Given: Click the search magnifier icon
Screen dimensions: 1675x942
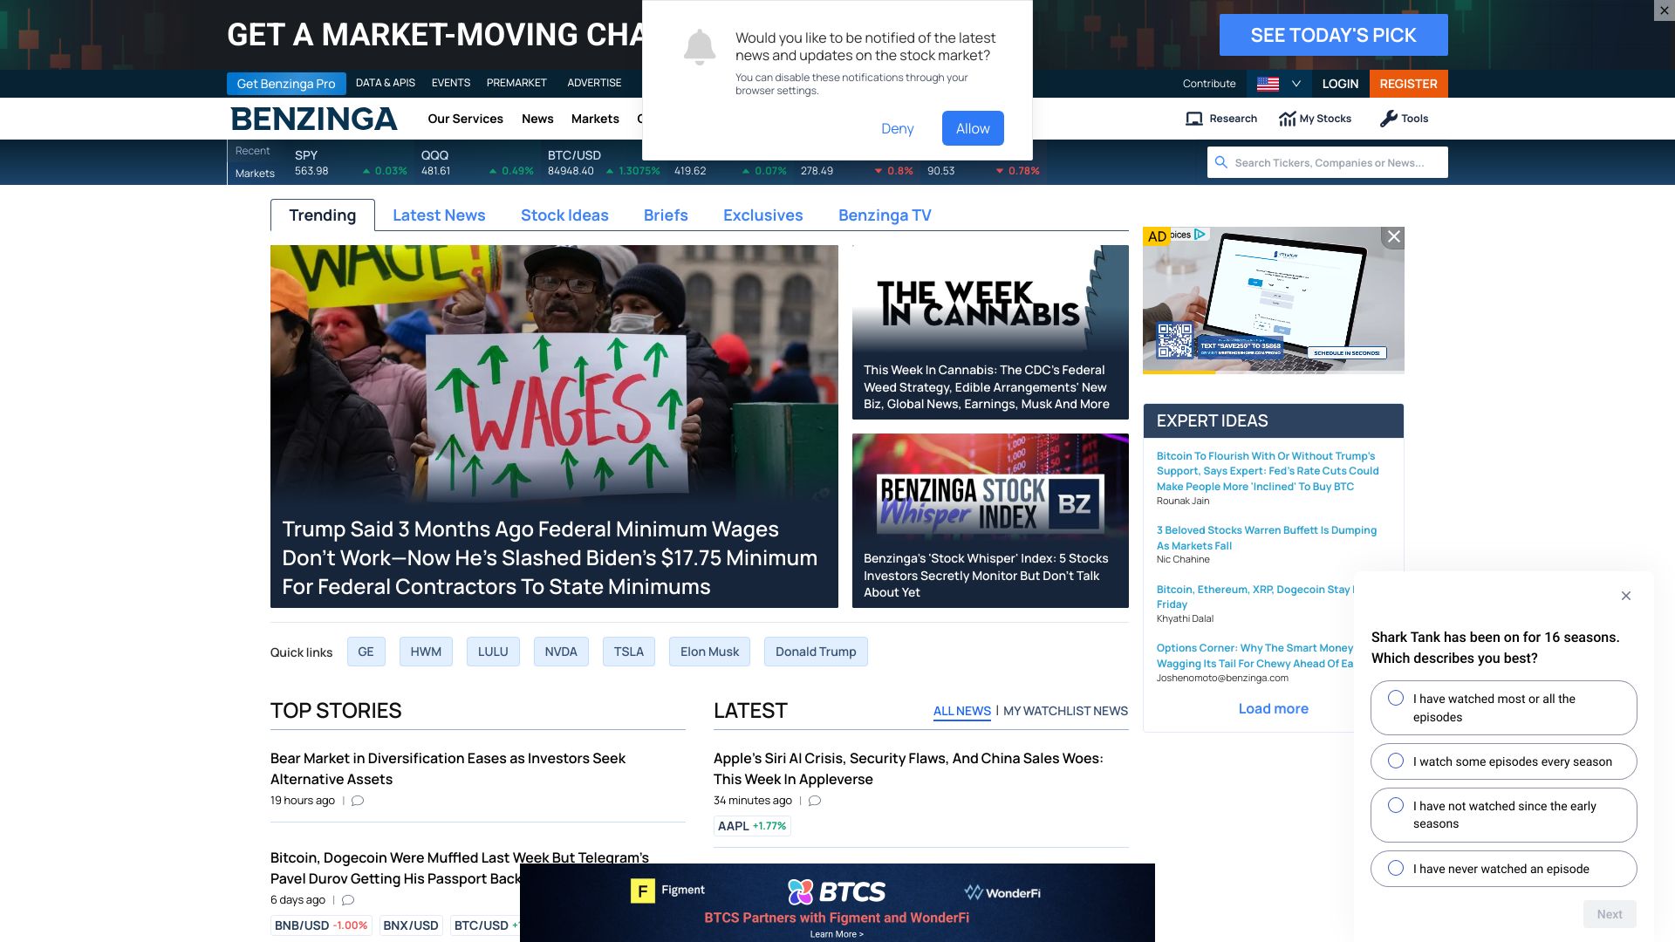Looking at the screenshot, I should pos(1221,162).
